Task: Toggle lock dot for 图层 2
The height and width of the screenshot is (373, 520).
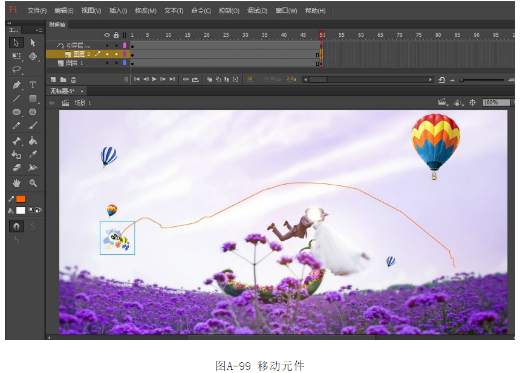Action: [x=116, y=54]
